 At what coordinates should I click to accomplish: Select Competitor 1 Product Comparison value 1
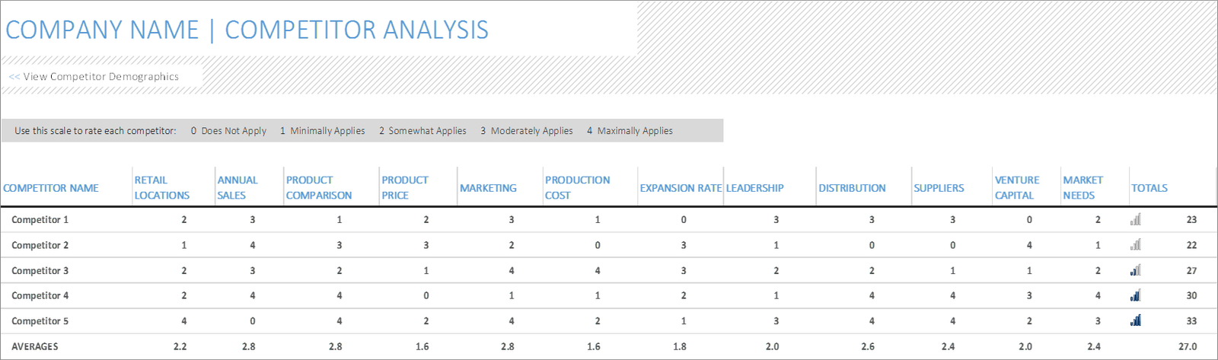(339, 219)
